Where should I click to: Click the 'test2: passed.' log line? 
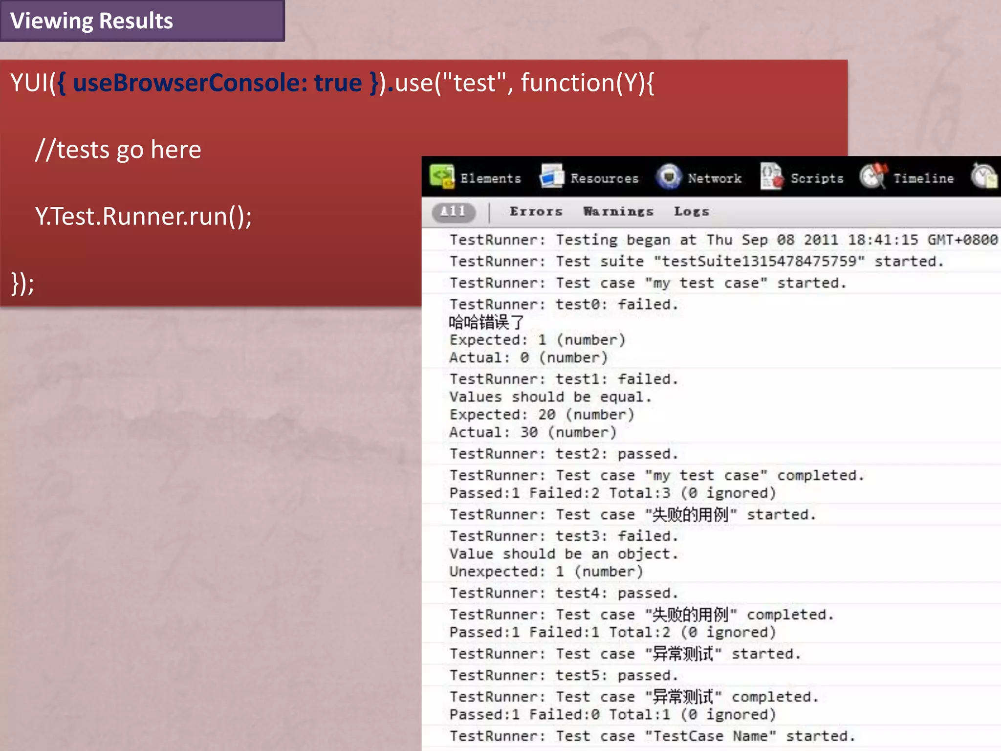565,454
